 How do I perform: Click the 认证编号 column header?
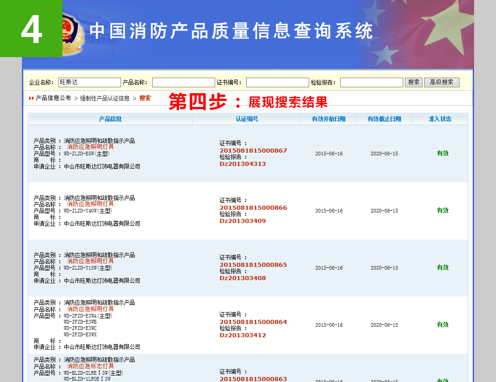click(247, 119)
